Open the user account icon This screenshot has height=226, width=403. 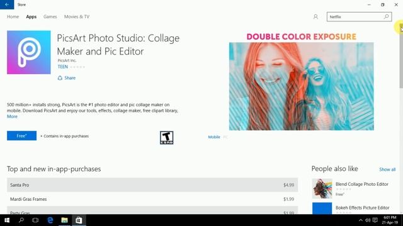[315, 17]
